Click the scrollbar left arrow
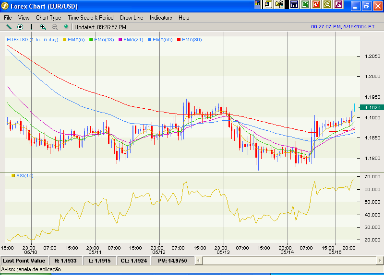Viewport: 384px width, 275px height. point(198,261)
